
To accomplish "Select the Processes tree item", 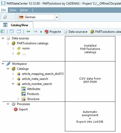I will coord(24,104).
